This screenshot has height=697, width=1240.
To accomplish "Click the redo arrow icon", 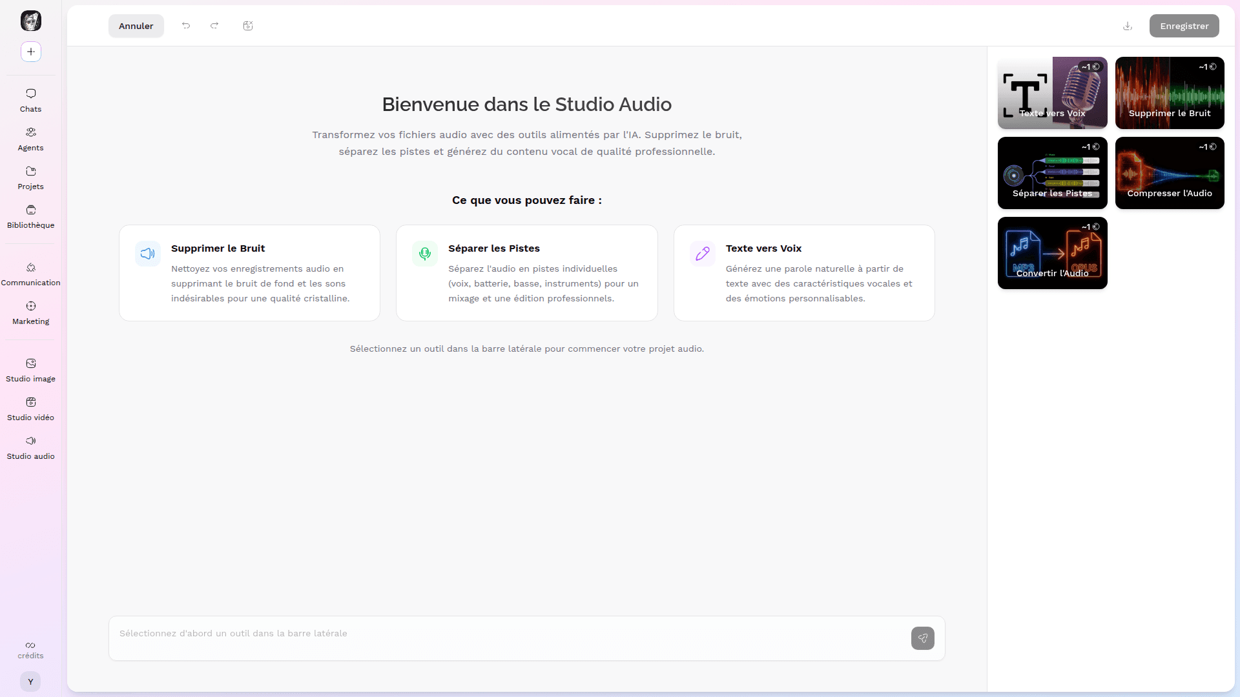I will click(x=214, y=26).
